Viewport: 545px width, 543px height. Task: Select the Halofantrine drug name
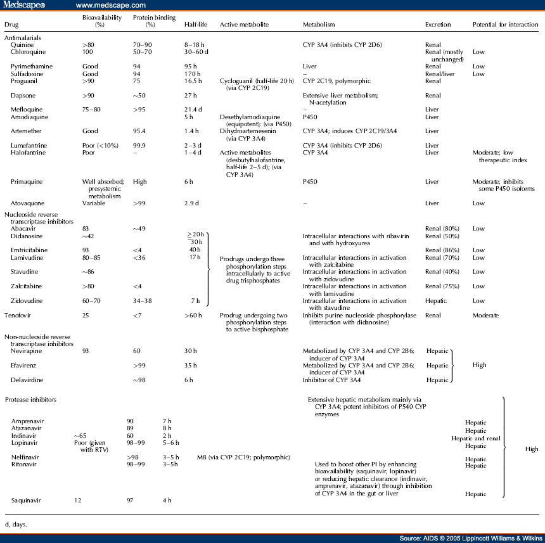[x=28, y=153]
